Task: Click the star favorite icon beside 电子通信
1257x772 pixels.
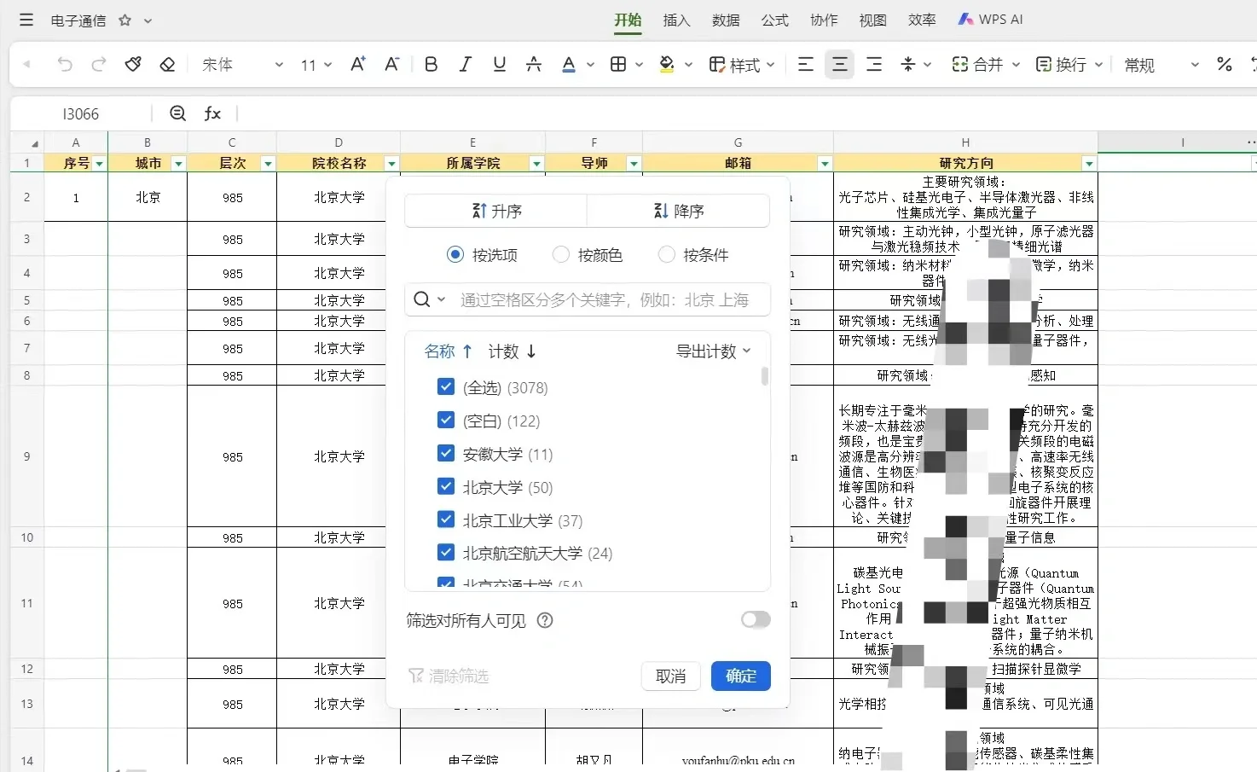Action: [125, 20]
